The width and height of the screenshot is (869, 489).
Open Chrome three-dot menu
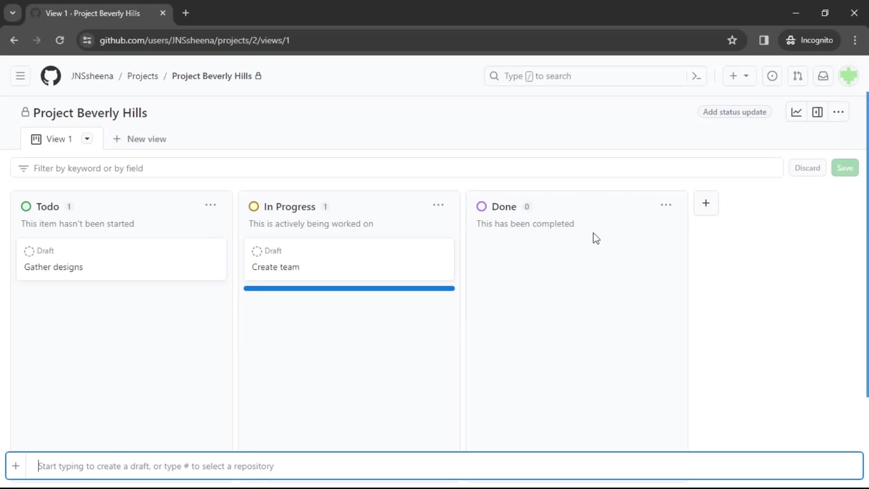pyautogui.click(x=855, y=40)
